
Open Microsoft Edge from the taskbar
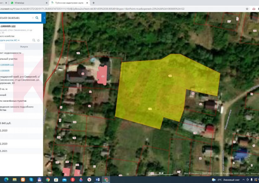(7, 180)
